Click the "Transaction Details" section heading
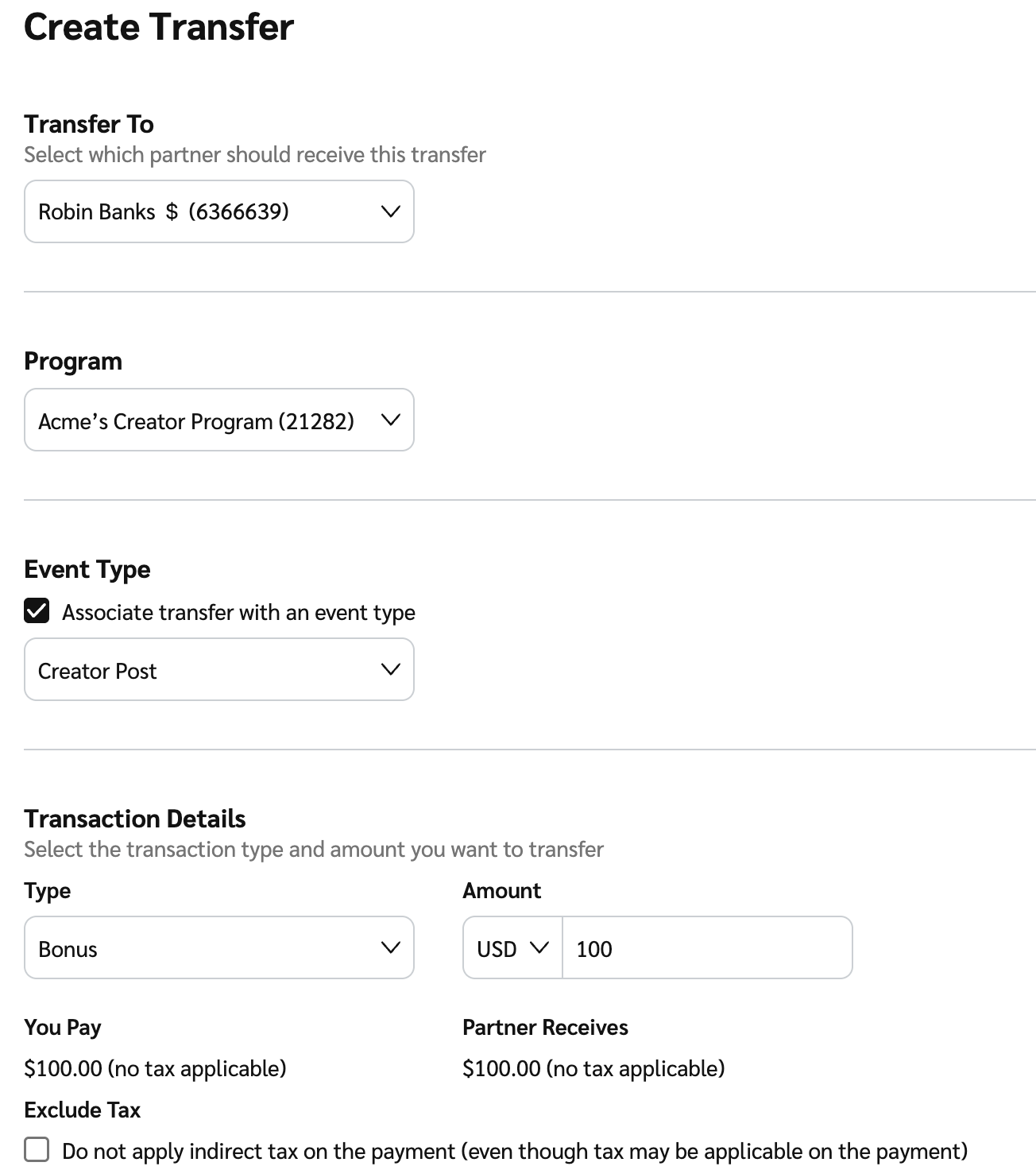The image size is (1036, 1170). point(135,819)
